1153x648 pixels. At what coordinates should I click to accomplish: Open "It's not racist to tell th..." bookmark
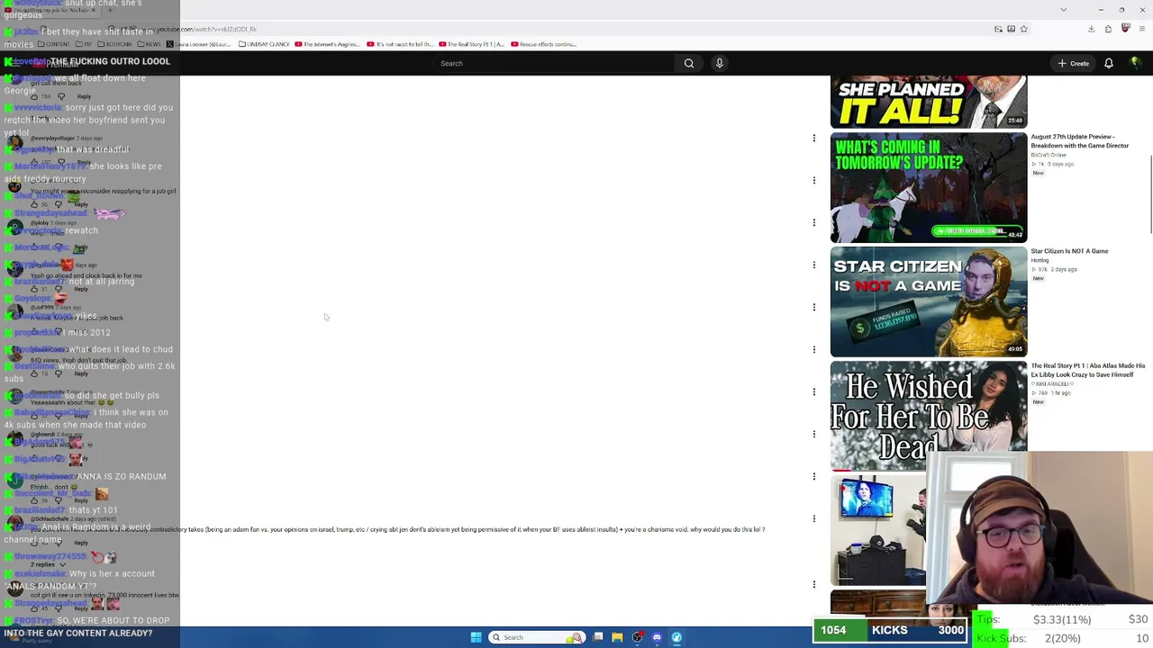(400, 44)
